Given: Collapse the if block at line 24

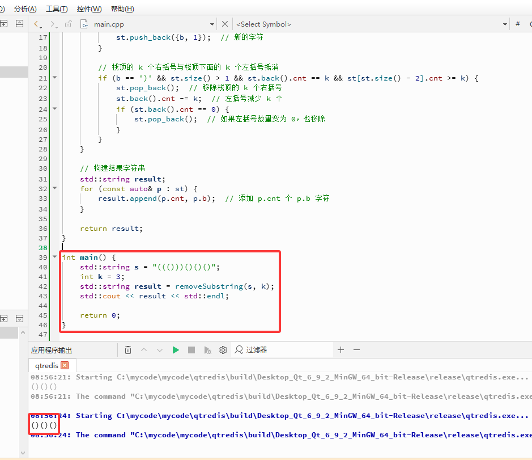Looking at the screenshot, I should [54, 109].
